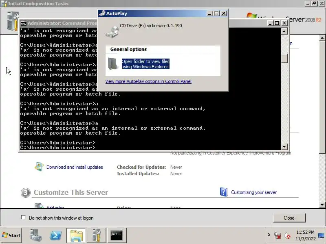Viewport: 326px width, 244px height.
Task: Minimize the Command Prompt window
Action: pyautogui.click(x=270, y=23)
